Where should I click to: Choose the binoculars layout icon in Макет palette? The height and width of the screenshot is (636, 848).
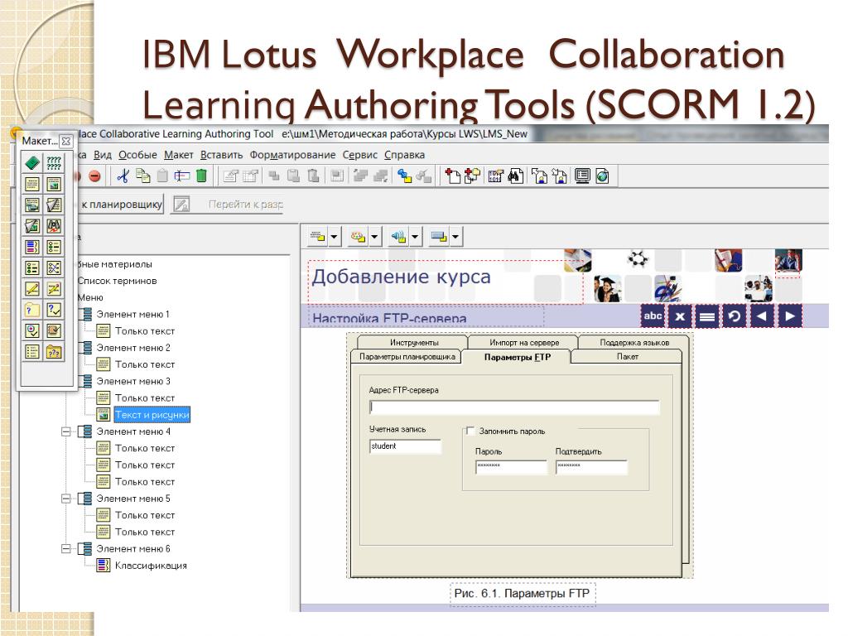(54, 226)
